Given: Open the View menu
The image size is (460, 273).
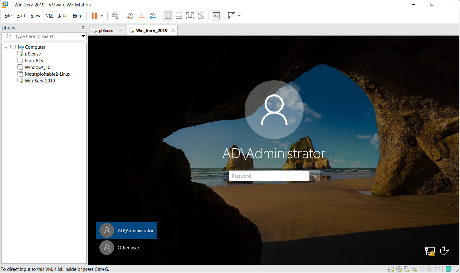Looking at the screenshot, I should (x=36, y=16).
